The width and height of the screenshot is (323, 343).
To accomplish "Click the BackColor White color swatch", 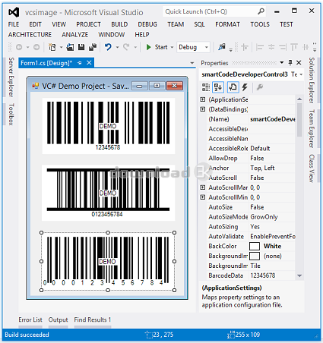I will click(x=255, y=246).
